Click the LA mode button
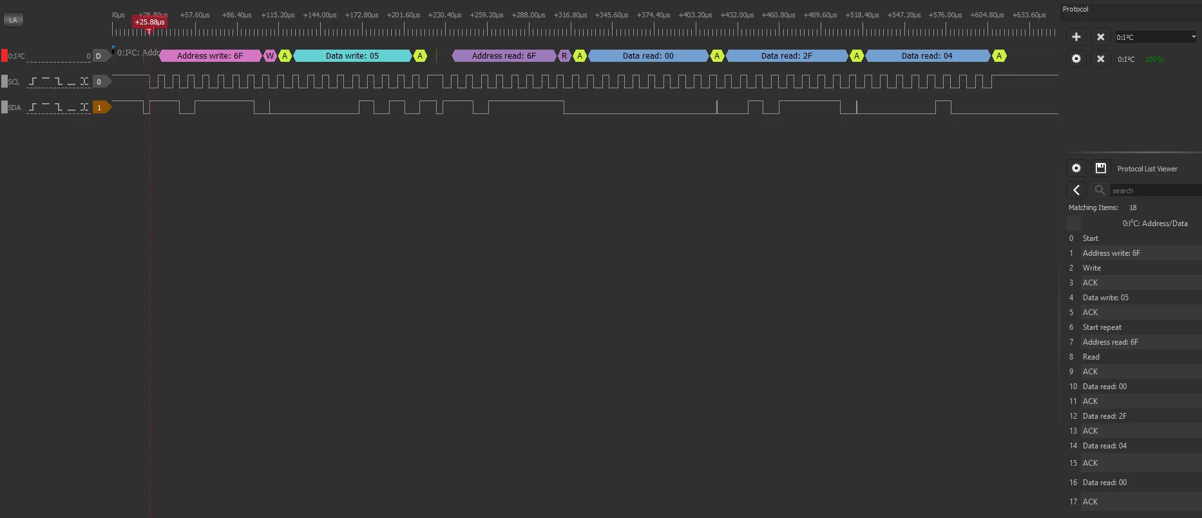Image resolution: width=1202 pixels, height=518 pixels. click(13, 20)
